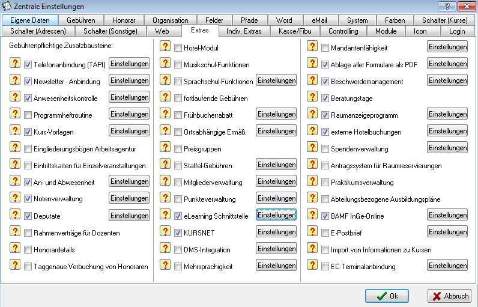
Task: Open the help icon next to Newsletter - Anbindung
Action: (x=15, y=79)
